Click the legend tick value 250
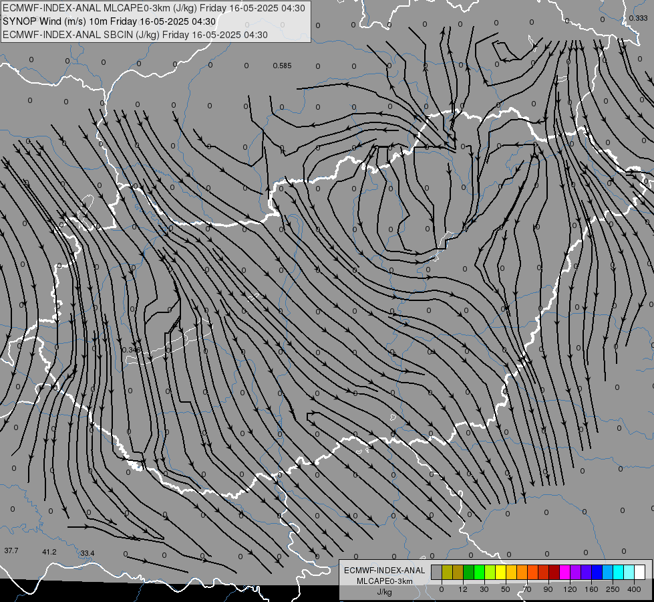This screenshot has width=654, height=602. 613,589
